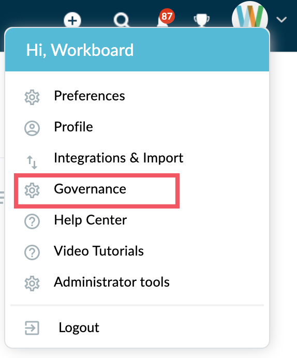Select Administrator tools entry
Screen dimensions: 297x358
pyautogui.click(x=112, y=282)
